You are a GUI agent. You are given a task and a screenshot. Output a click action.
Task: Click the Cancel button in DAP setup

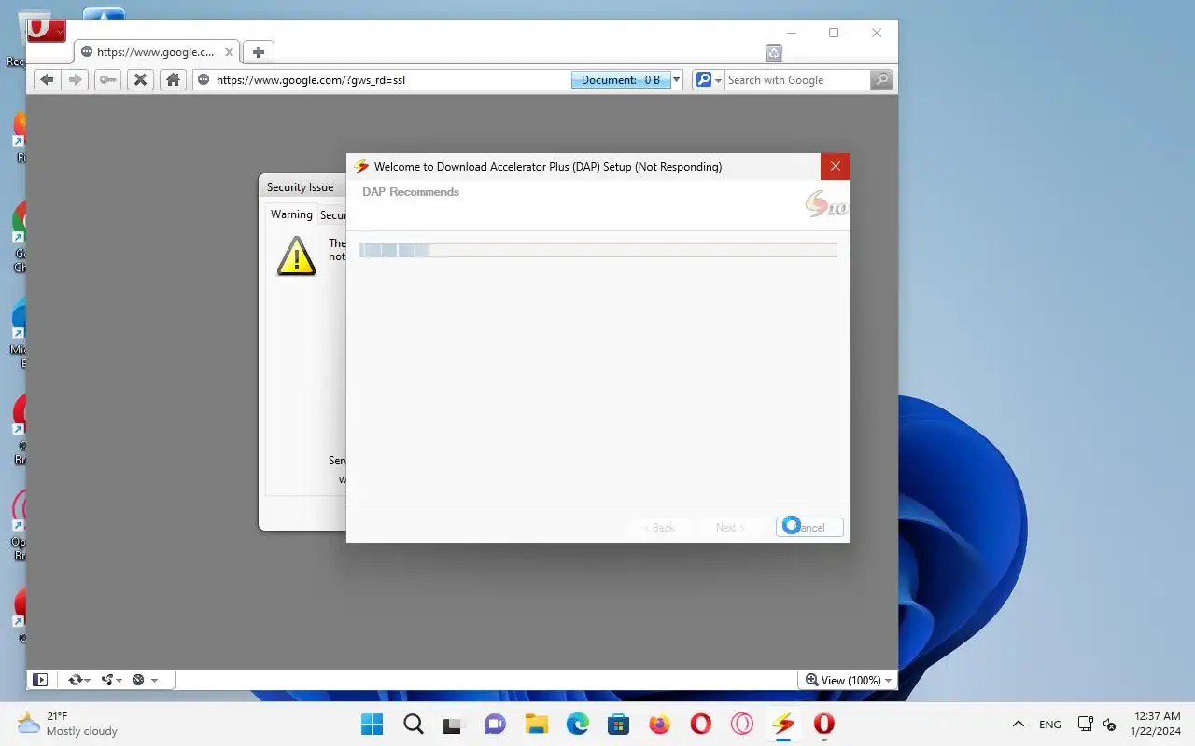809,527
